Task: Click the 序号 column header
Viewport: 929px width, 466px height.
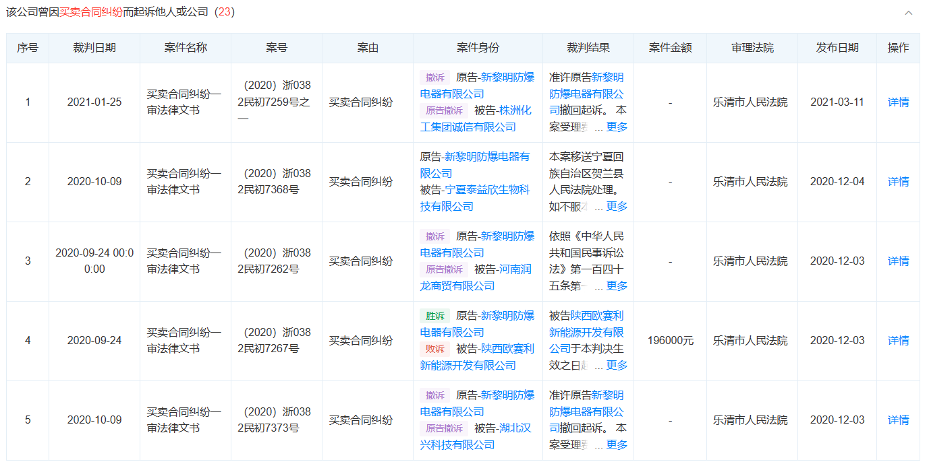Action: click(x=28, y=48)
